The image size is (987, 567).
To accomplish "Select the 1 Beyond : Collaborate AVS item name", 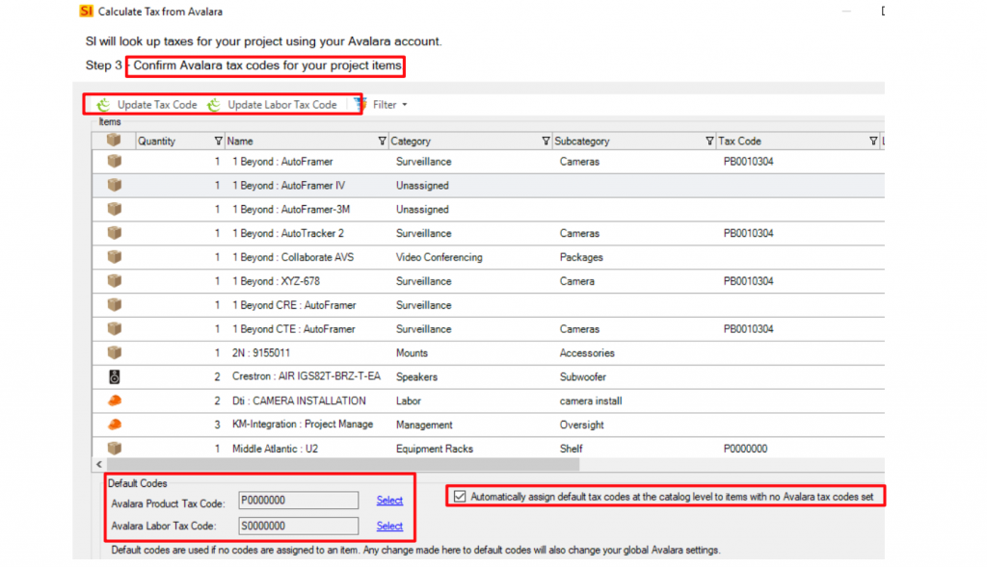I will 293,257.
